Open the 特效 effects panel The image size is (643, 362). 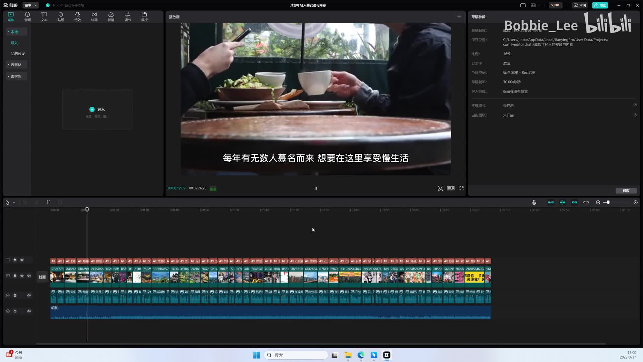77,16
